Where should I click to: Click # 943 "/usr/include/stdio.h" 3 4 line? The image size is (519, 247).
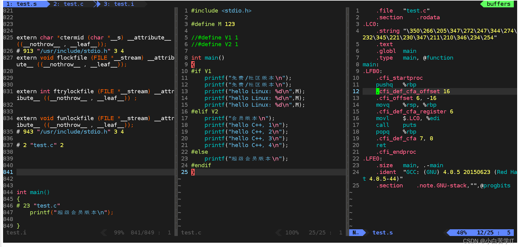70,132
